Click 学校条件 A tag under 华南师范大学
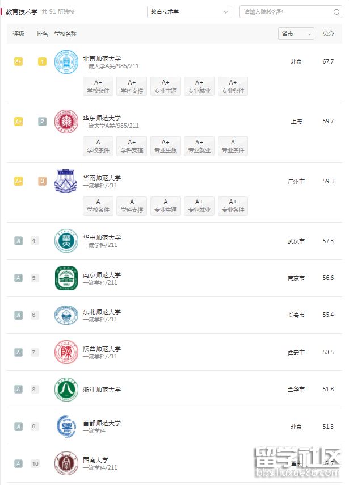 click(x=98, y=206)
